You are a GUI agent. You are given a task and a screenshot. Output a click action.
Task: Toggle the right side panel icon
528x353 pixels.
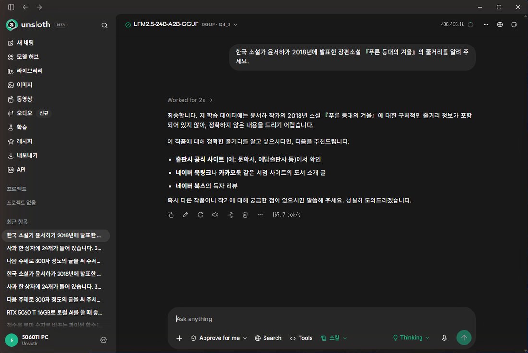[x=514, y=24]
